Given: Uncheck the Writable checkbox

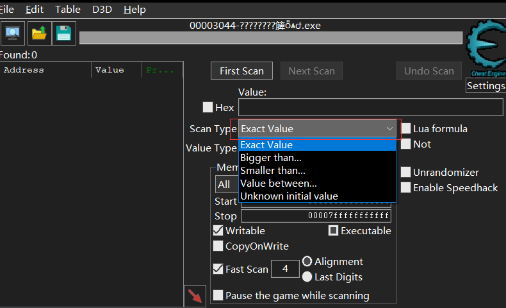Looking at the screenshot, I should [x=218, y=230].
